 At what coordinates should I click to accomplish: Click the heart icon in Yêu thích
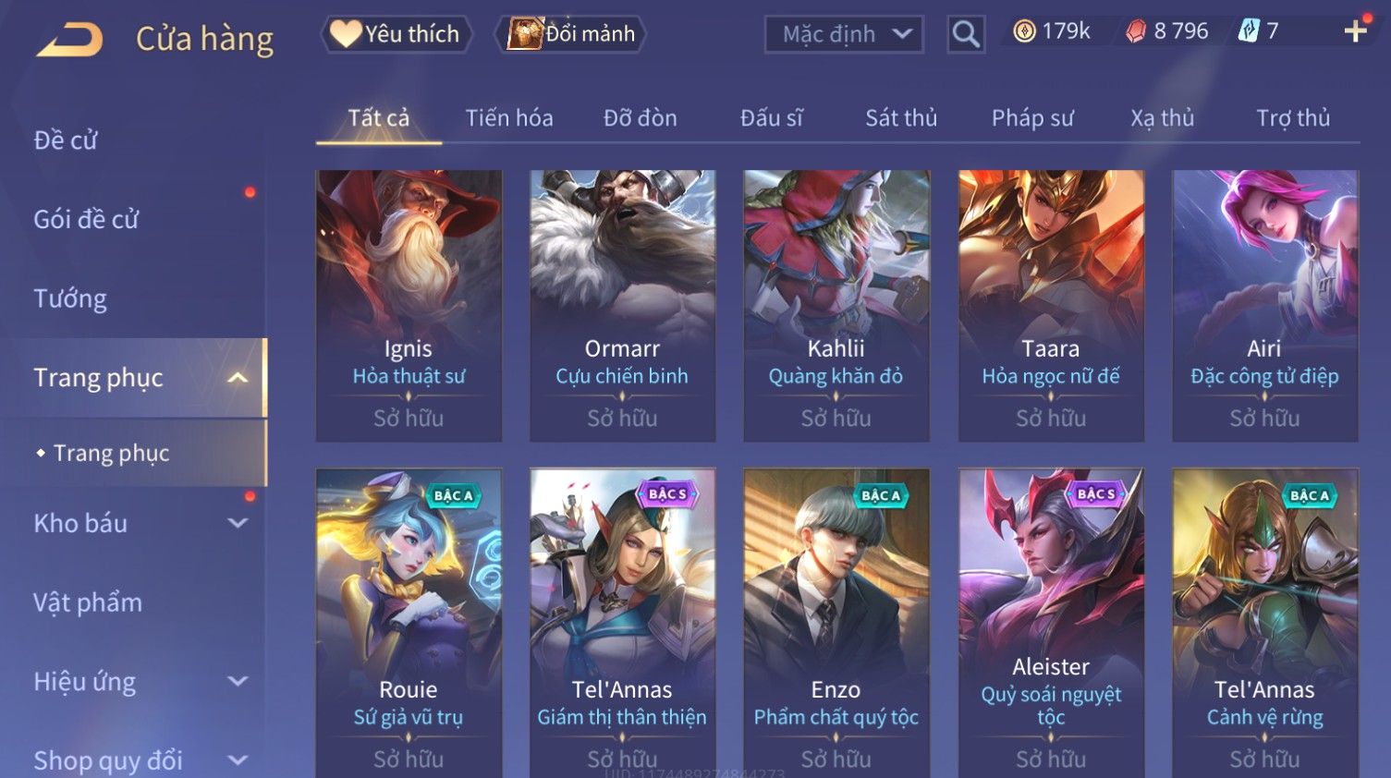(x=346, y=34)
